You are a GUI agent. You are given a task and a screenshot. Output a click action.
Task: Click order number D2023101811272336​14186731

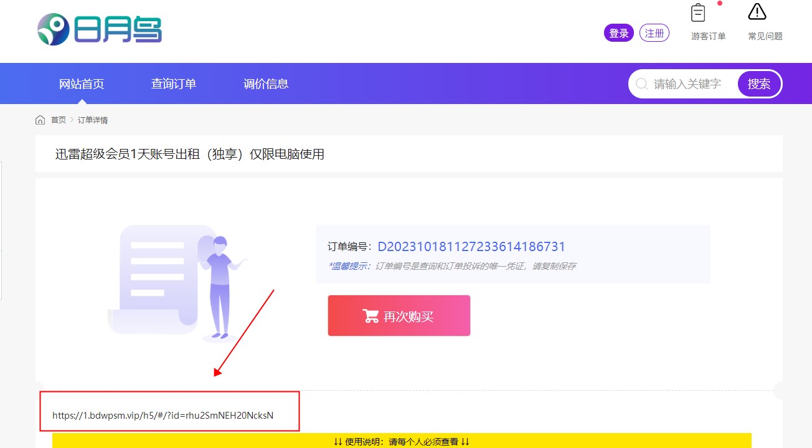471,247
